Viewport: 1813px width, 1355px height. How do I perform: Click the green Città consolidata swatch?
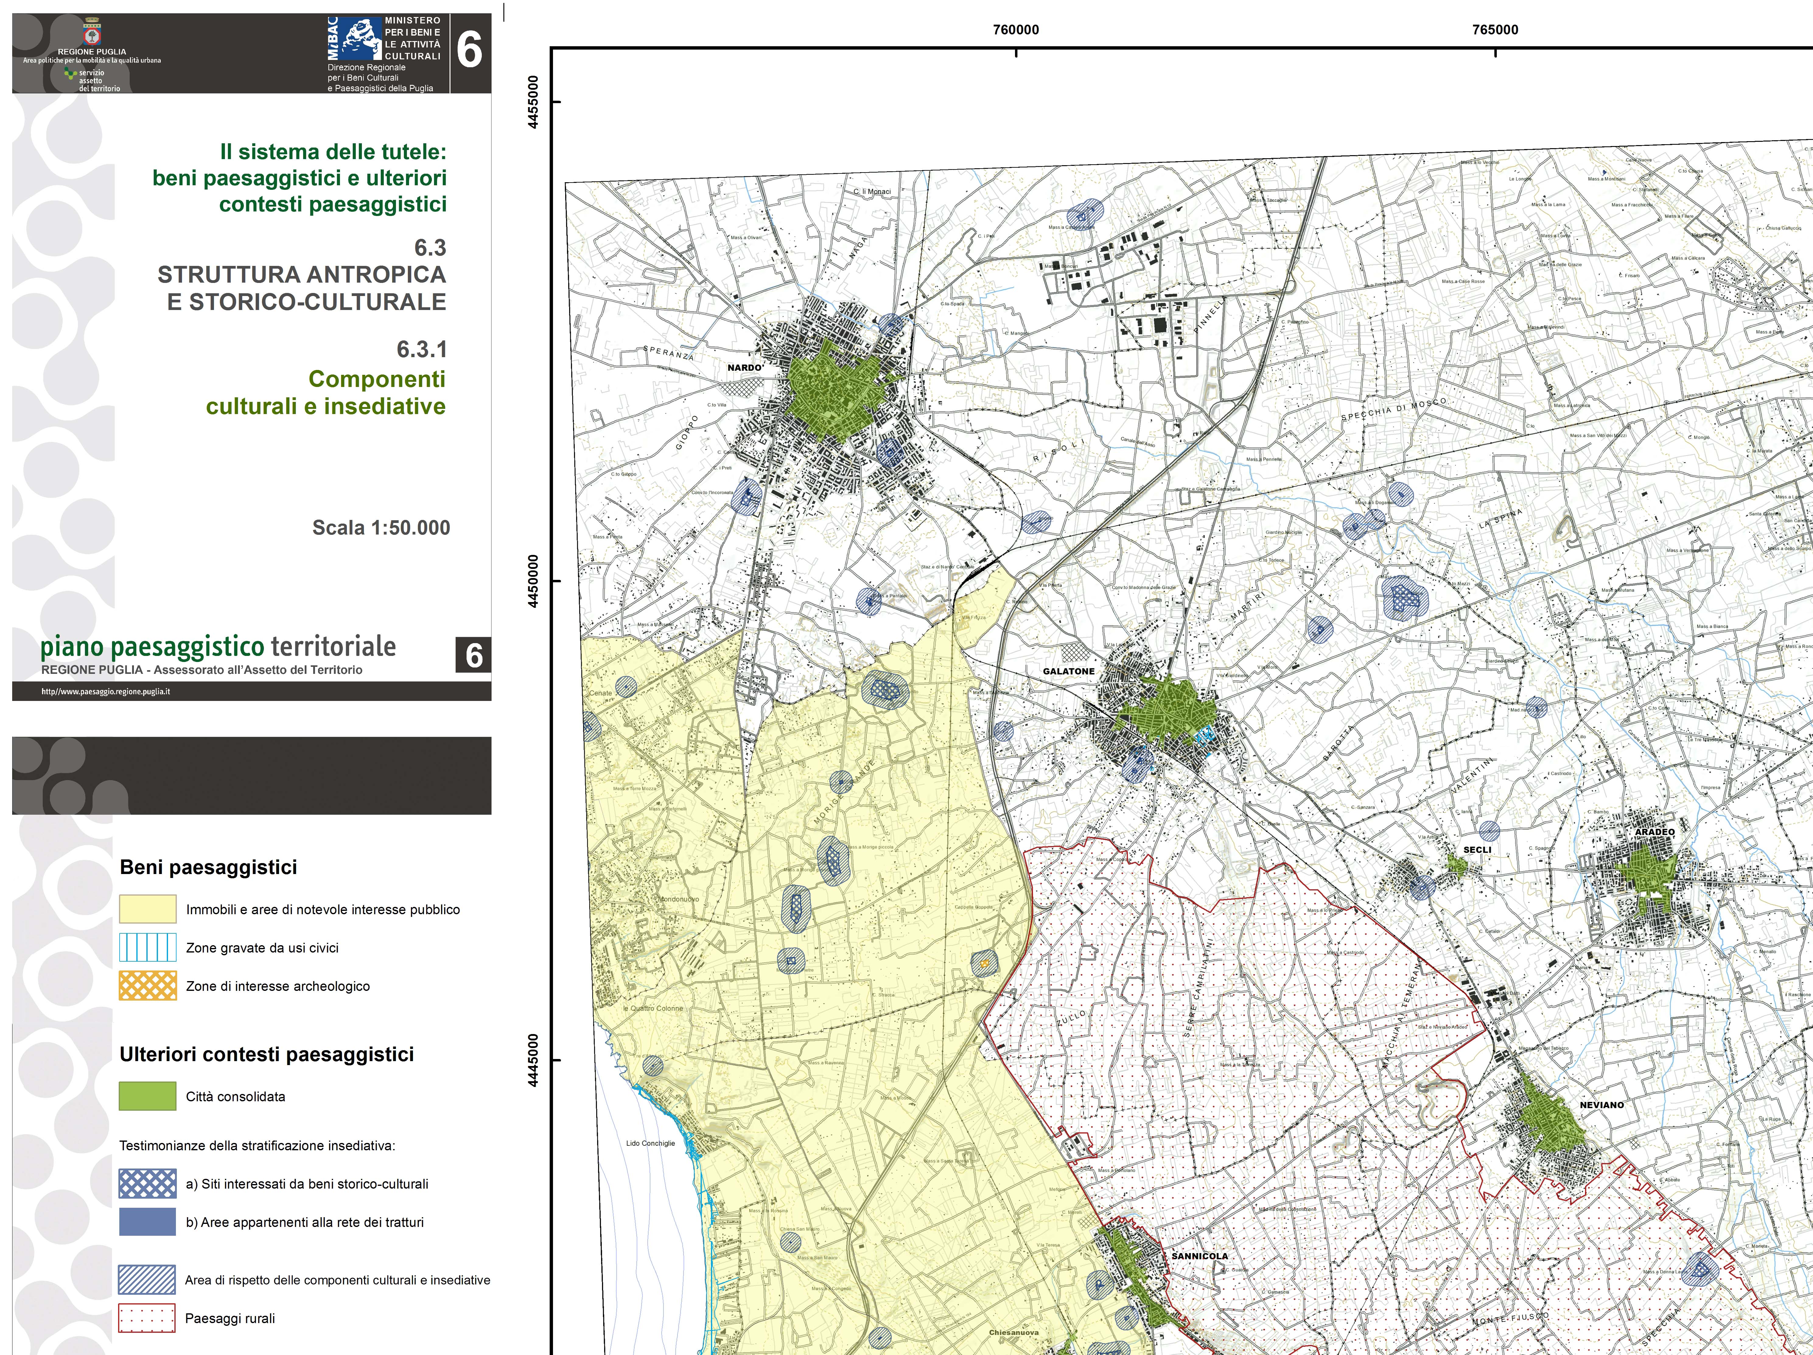pyautogui.click(x=148, y=1096)
